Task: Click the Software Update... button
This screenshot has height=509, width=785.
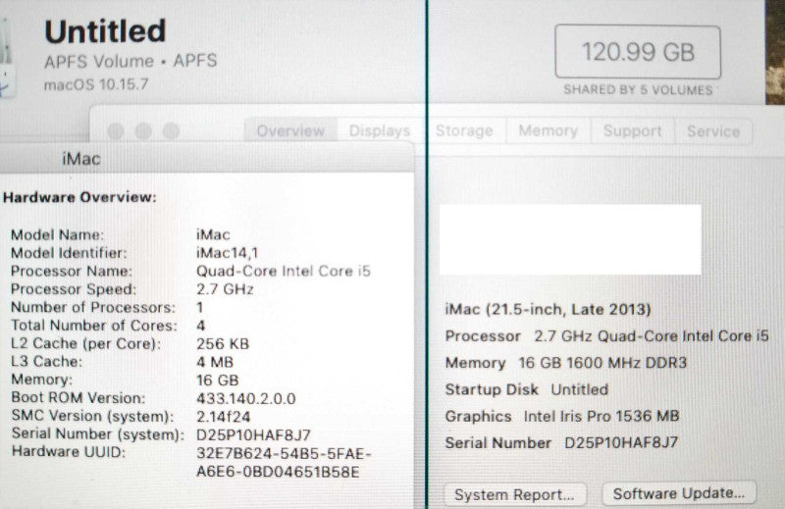Action: tap(679, 493)
